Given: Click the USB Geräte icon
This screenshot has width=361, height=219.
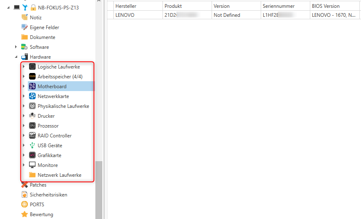Looking at the screenshot, I should click(32, 146).
